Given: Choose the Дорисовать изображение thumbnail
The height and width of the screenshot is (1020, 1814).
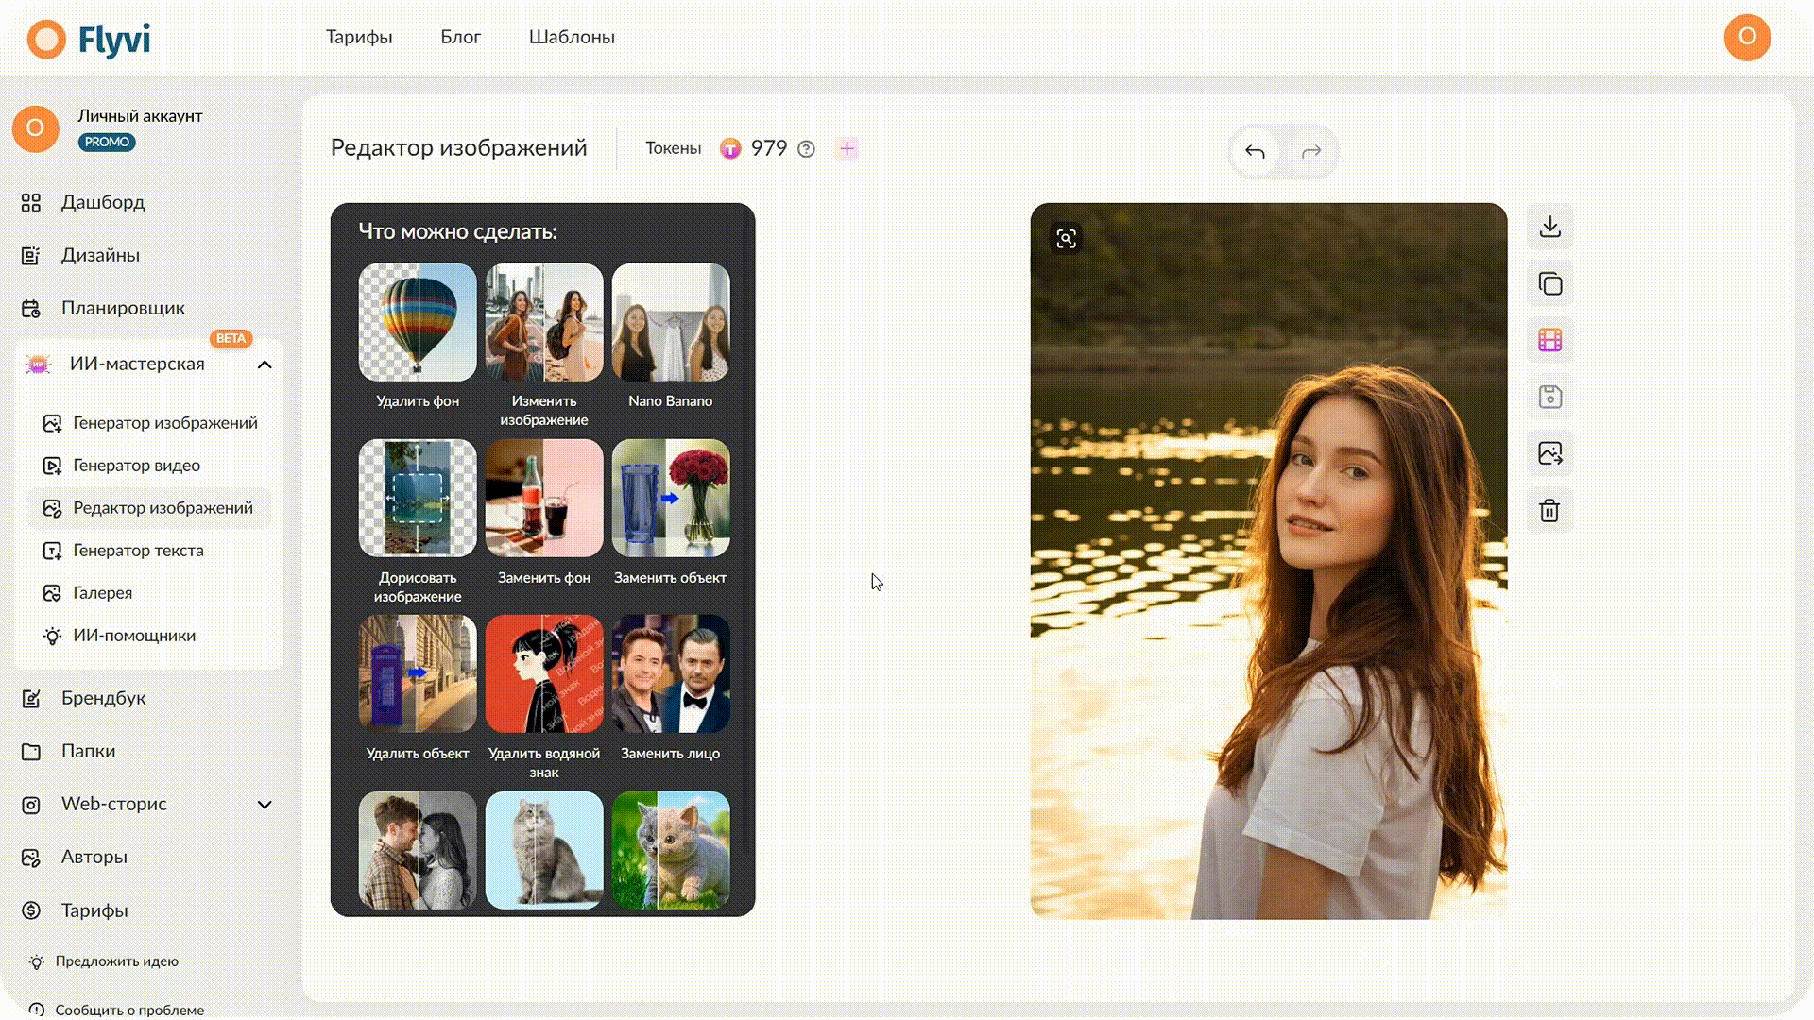Looking at the screenshot, I should pos(418,498).
